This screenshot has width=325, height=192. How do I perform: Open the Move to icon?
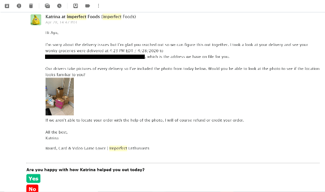point(75,6)
